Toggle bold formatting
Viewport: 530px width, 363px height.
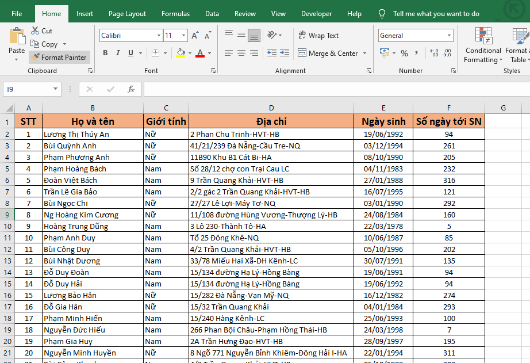[105, 54]
